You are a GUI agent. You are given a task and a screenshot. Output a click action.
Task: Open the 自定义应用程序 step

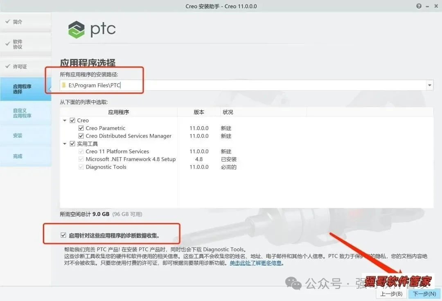click(x=26, y=113)
